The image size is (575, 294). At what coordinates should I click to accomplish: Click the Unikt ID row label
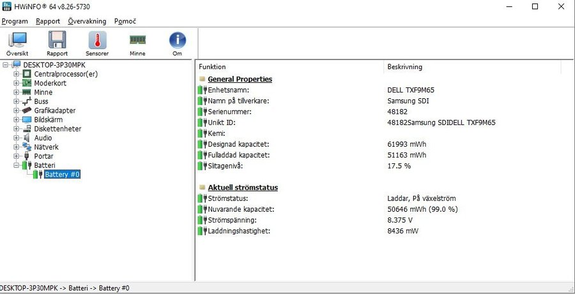tap(222, 122)
